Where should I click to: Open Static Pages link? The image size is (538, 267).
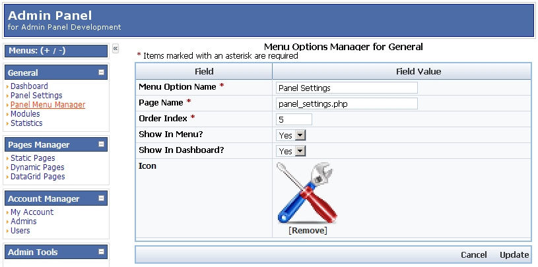pyautogui.click(x=32, y=158)
